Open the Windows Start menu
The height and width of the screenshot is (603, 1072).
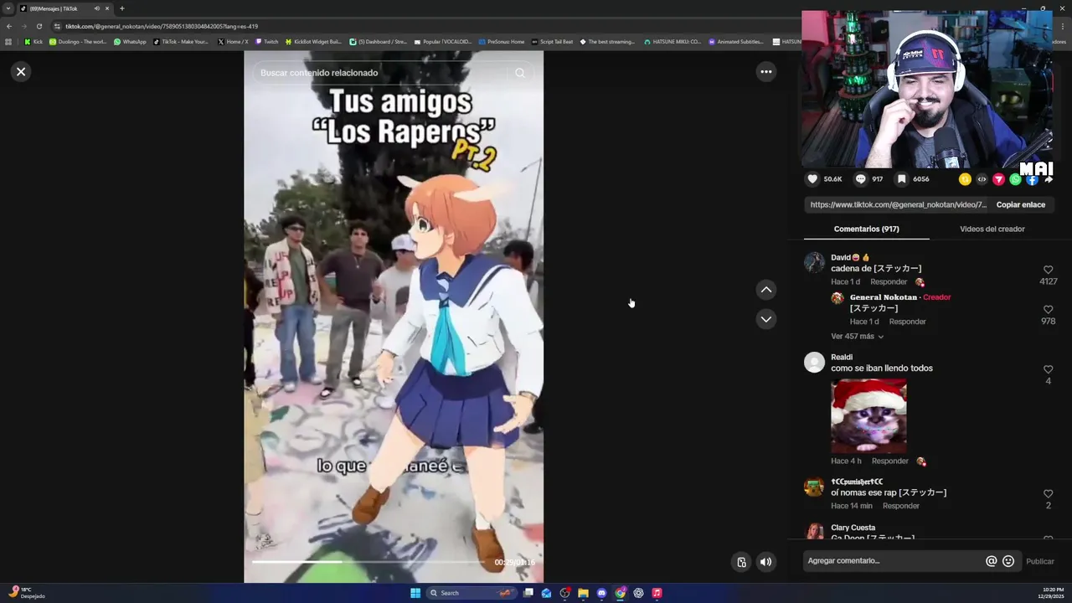pos(415,593)
